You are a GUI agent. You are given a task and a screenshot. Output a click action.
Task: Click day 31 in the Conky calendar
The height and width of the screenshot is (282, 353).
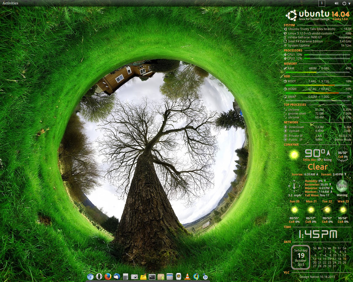(335, 266)
